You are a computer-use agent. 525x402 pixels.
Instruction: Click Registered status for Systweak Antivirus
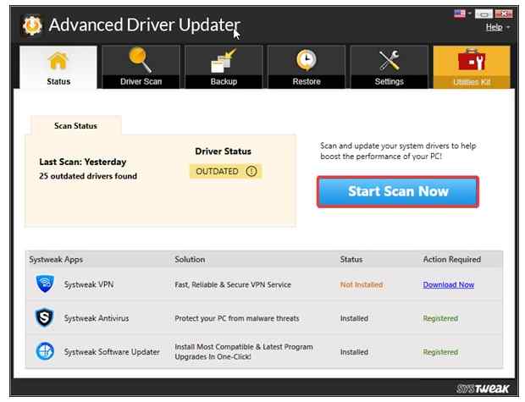pos(440,319)
